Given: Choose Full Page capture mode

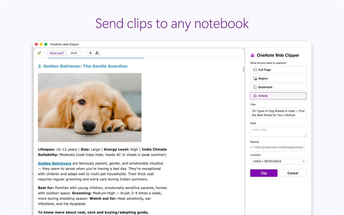Looking at the screenshot, I should [278, 70].
